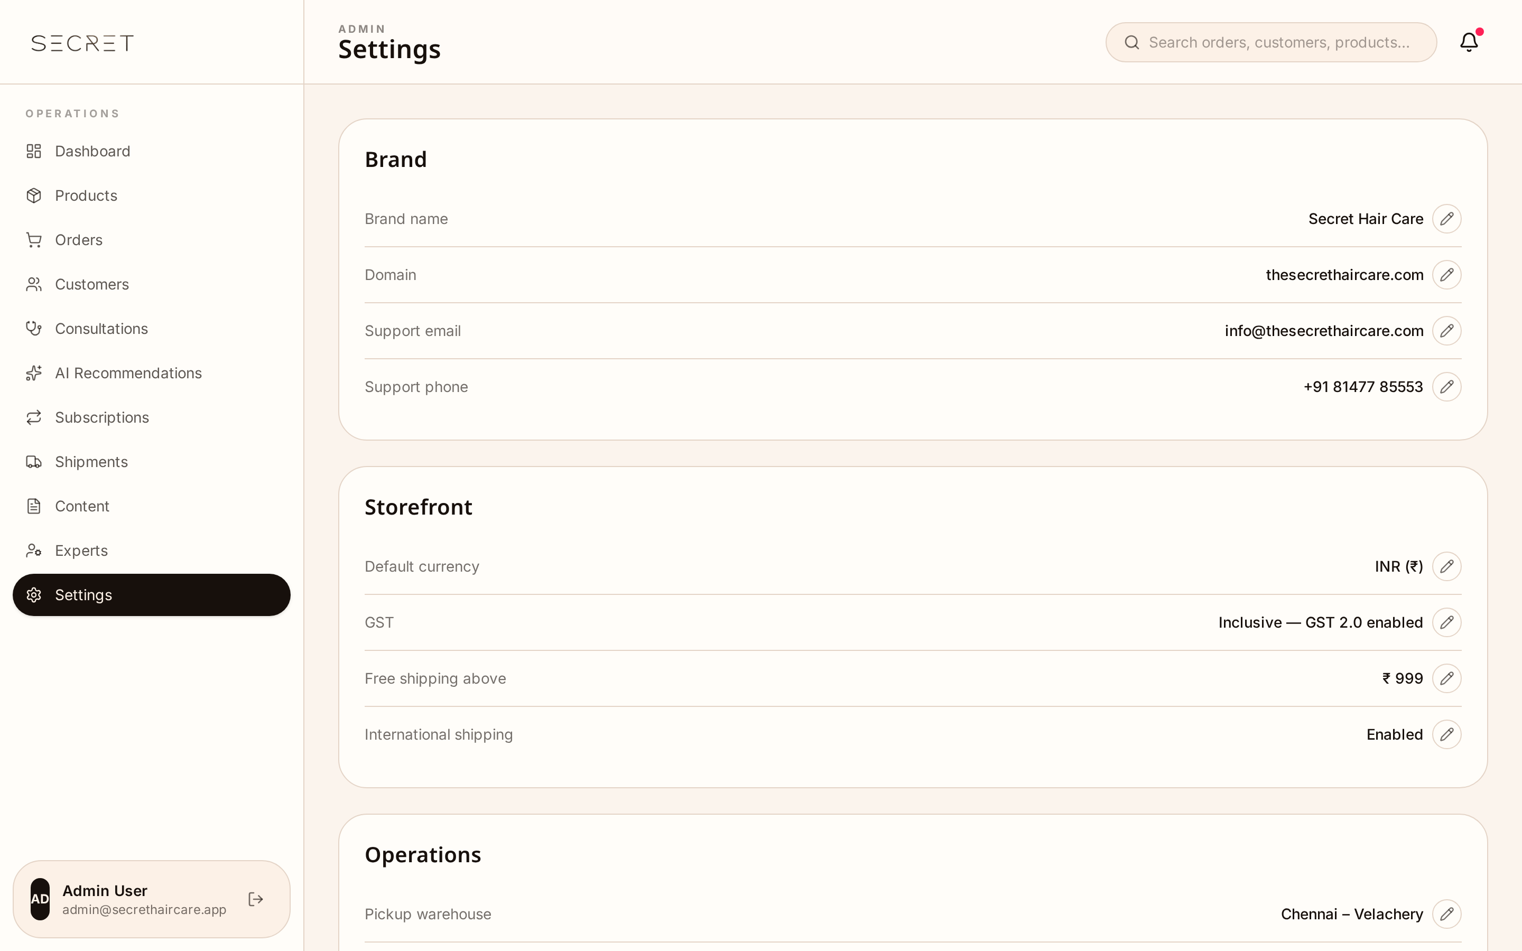Open notifications bell
Image resolution: width=1522 pixels, height=951 pixels.
pos(1469,42)
